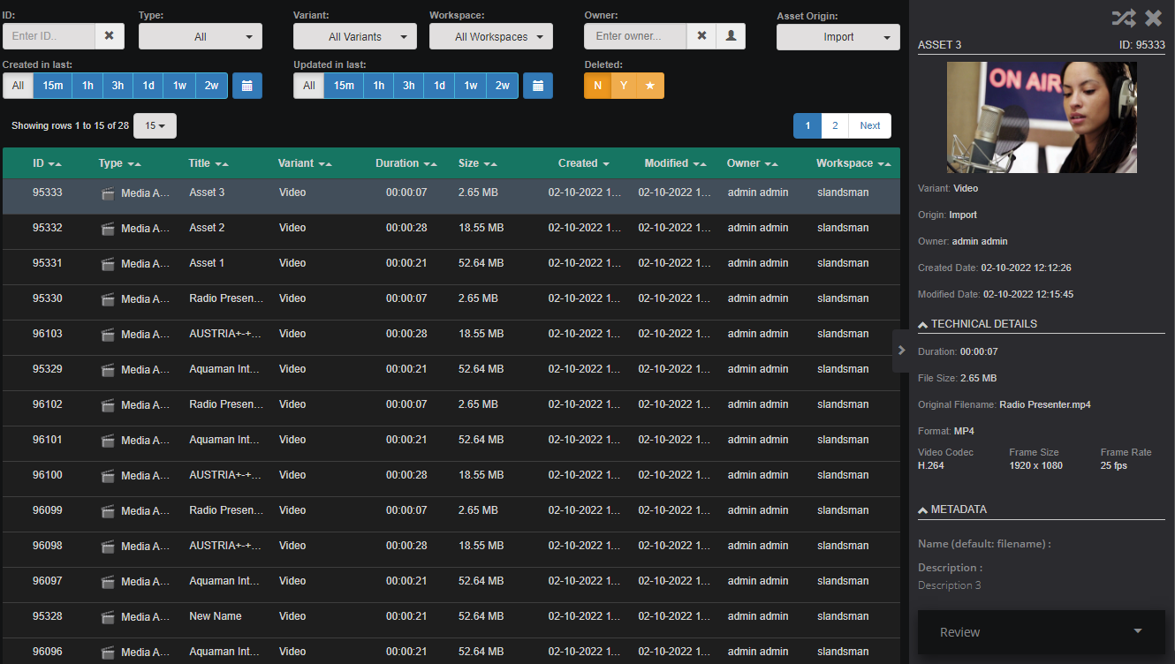Collapse the TECHNICAL DETAILS section

pos(922,323)
